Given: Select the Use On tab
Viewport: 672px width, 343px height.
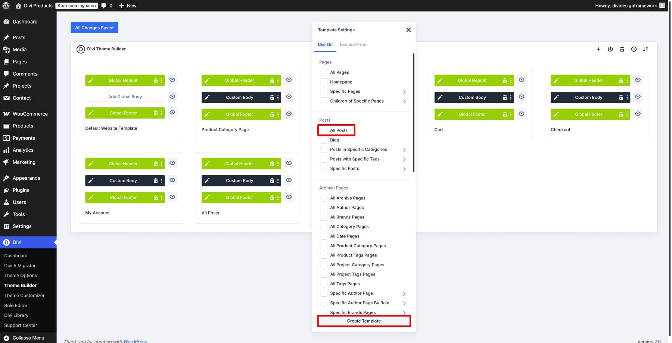Looking at the screenshot, I should (x=325, y=44).
